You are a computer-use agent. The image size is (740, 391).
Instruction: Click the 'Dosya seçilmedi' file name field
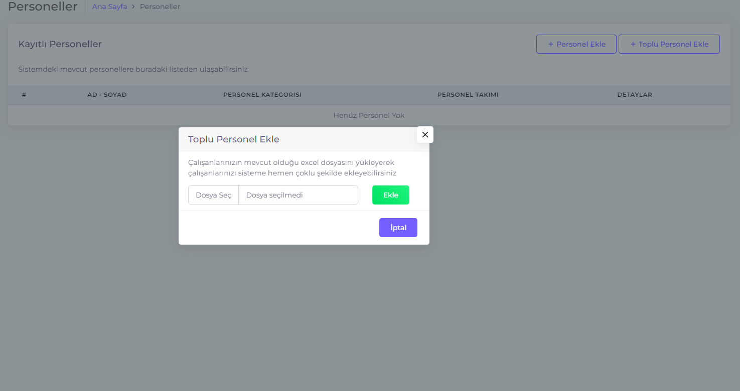click(298, 195)
